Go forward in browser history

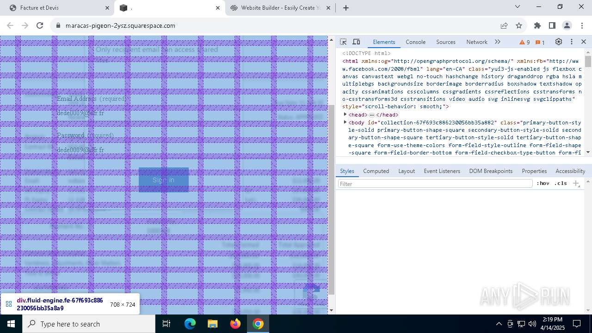click(25, 25)
